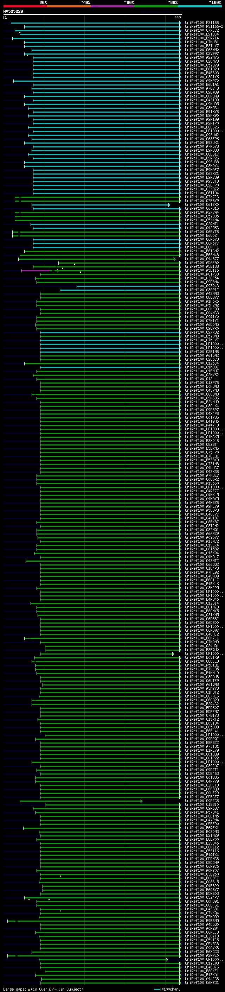Click the green ~80% identity legend segment
Viewport: 225px width, 992px height.
coord(156,6)
